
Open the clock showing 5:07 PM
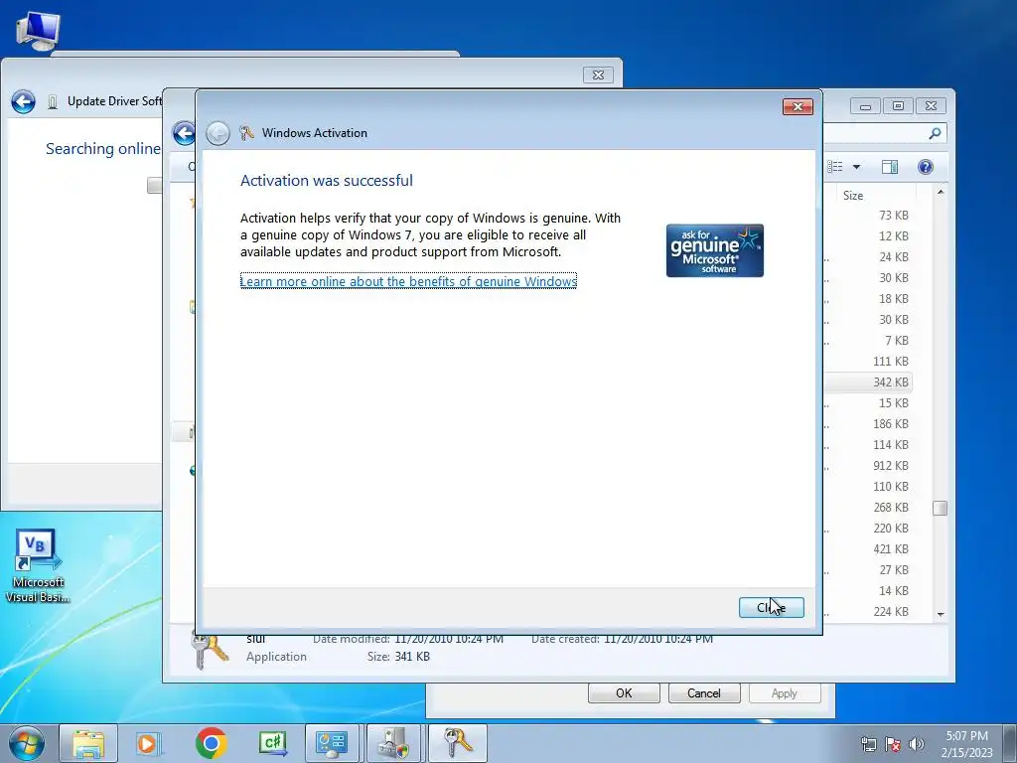tap(966, 744)
